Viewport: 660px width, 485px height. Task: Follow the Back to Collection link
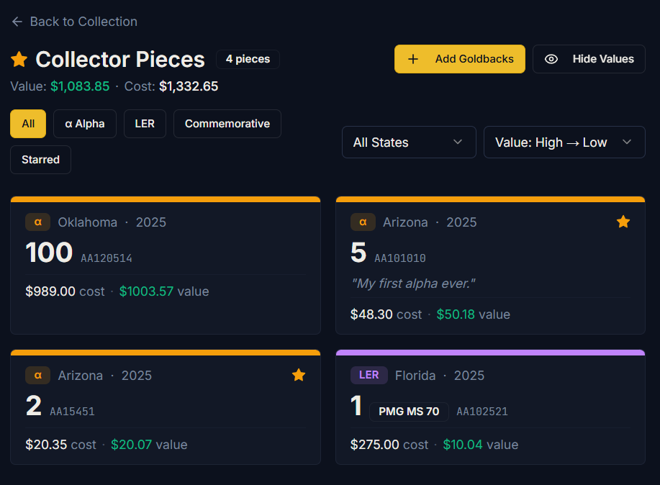83,22
